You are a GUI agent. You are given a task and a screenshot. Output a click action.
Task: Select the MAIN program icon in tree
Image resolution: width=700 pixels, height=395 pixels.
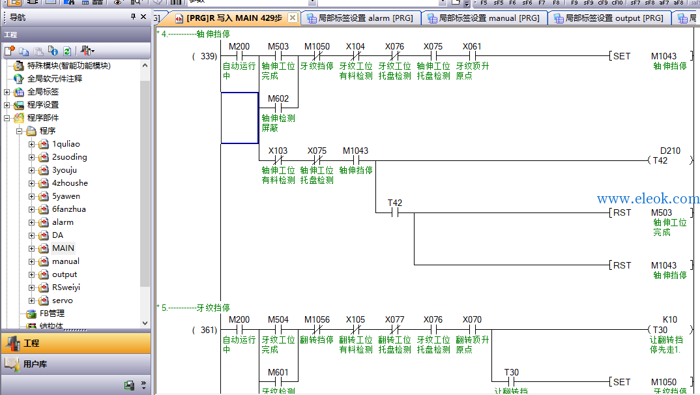point(44,248)
